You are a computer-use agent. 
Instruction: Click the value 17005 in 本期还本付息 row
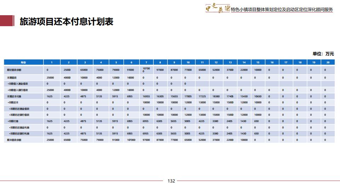click(188, 96)
